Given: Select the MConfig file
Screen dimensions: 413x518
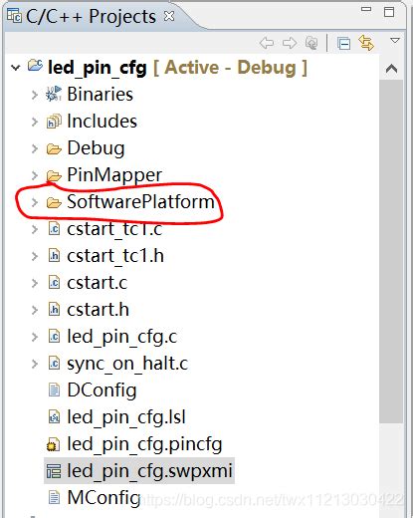Looking at the screenshot, I should pyautogui.click(x=103, y=498).
